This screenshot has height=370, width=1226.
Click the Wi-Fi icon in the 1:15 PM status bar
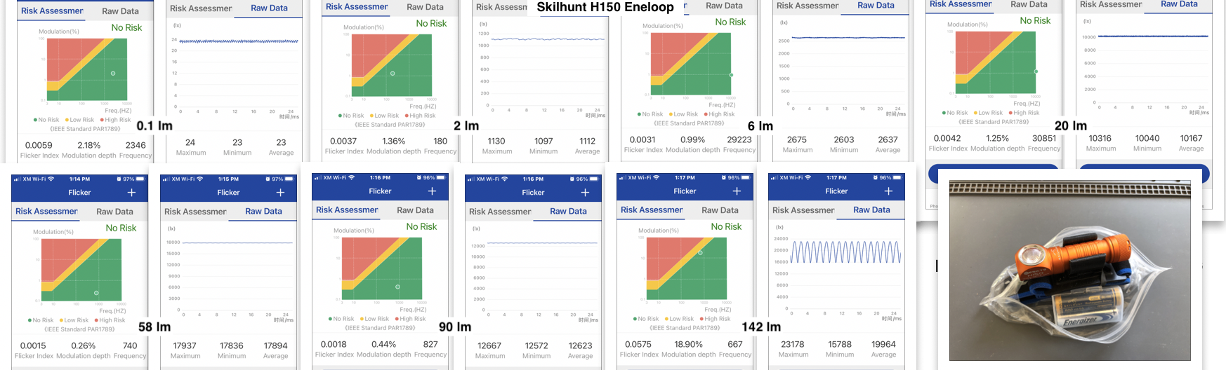tap(200, 179)
